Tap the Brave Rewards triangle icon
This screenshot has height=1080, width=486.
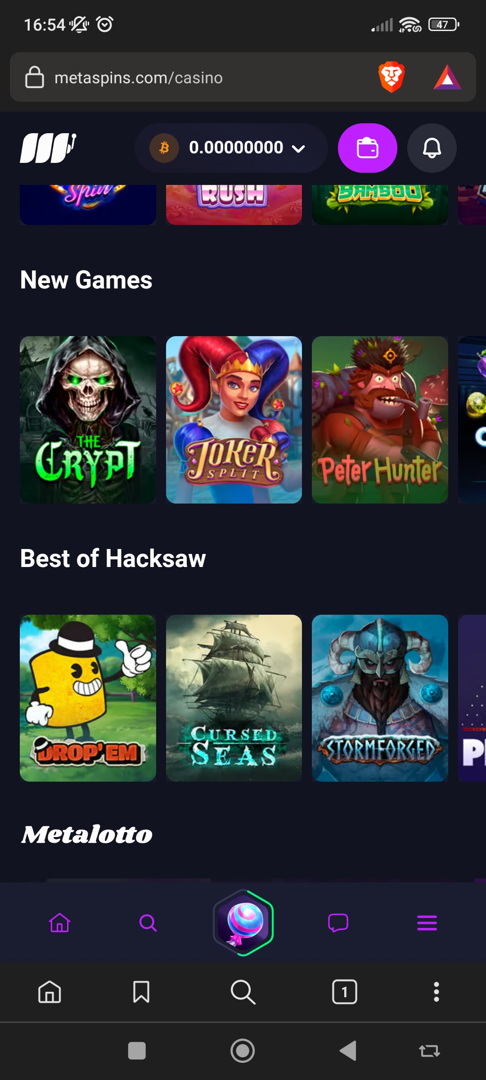pos(447,77)
